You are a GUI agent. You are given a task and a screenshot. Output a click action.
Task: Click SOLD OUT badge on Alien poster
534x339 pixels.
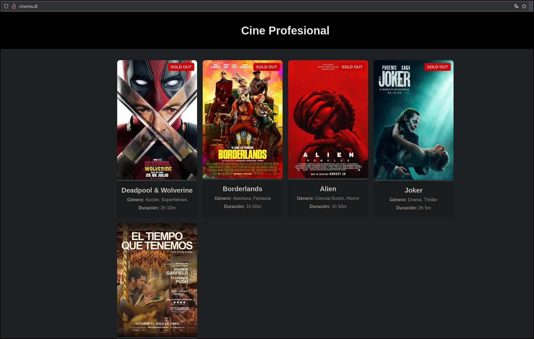tap(352, 67)
